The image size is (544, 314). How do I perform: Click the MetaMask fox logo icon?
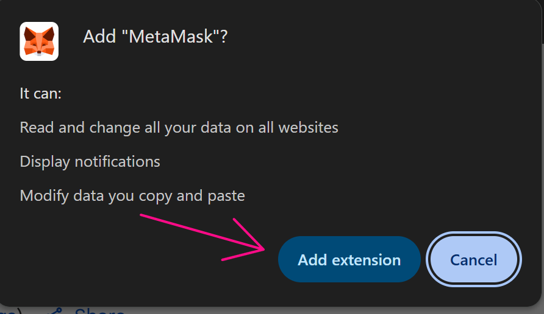coord(39,41)
